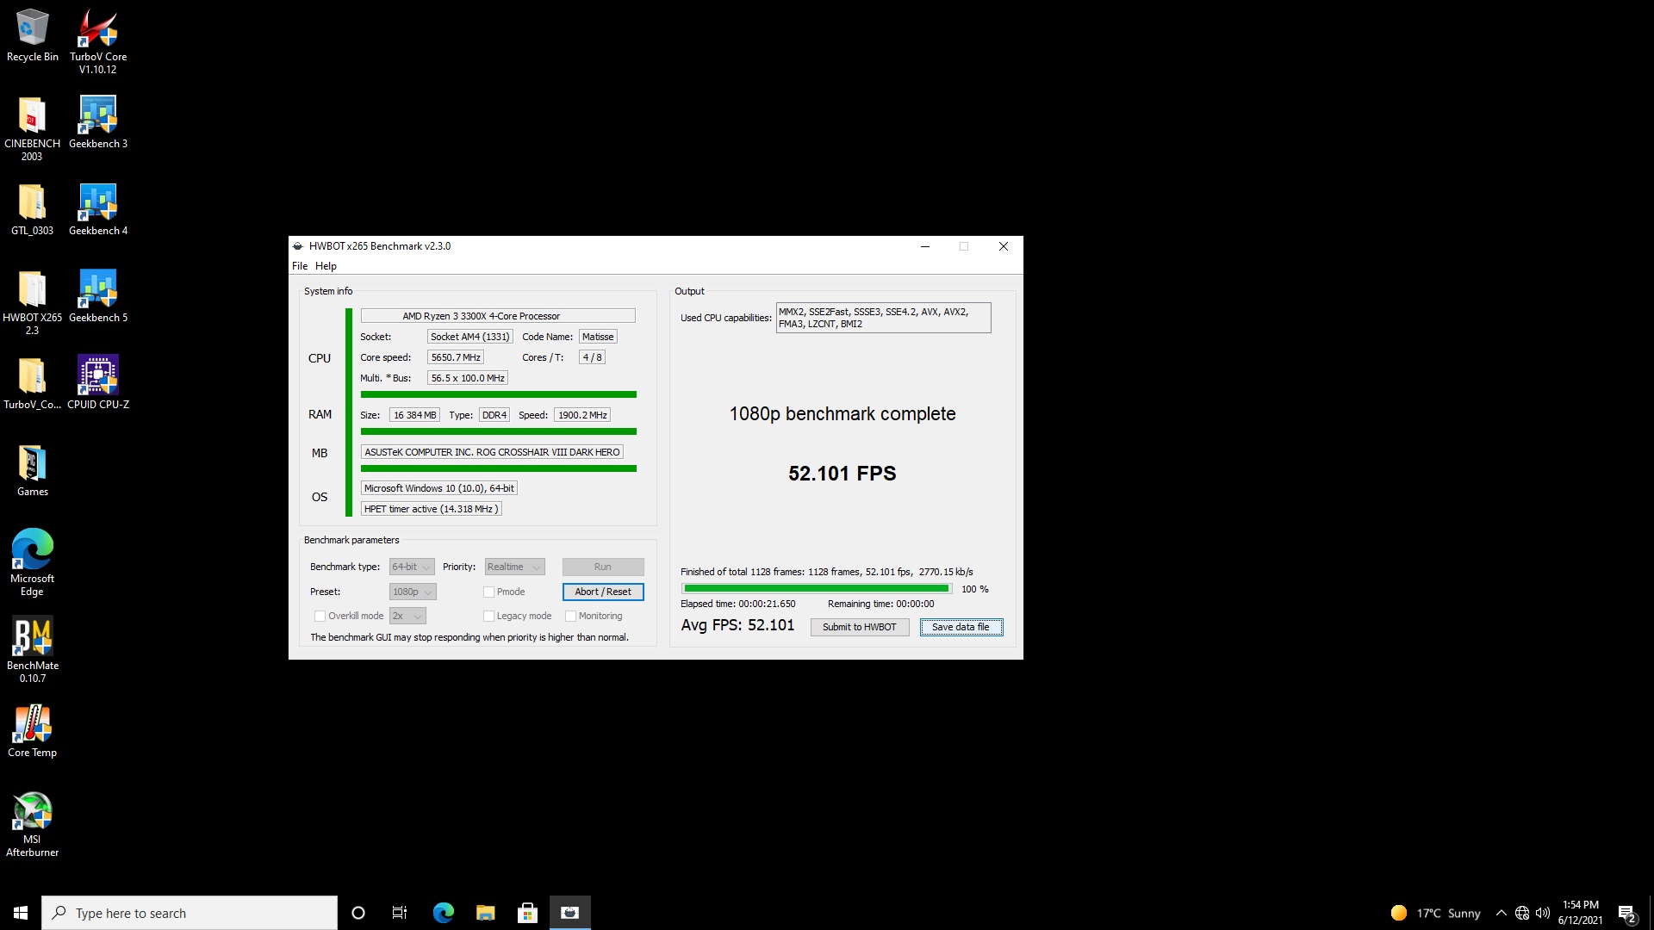Open Task View from the taskbar
Screen dimensions: 1654x930
tap(400, 913)
